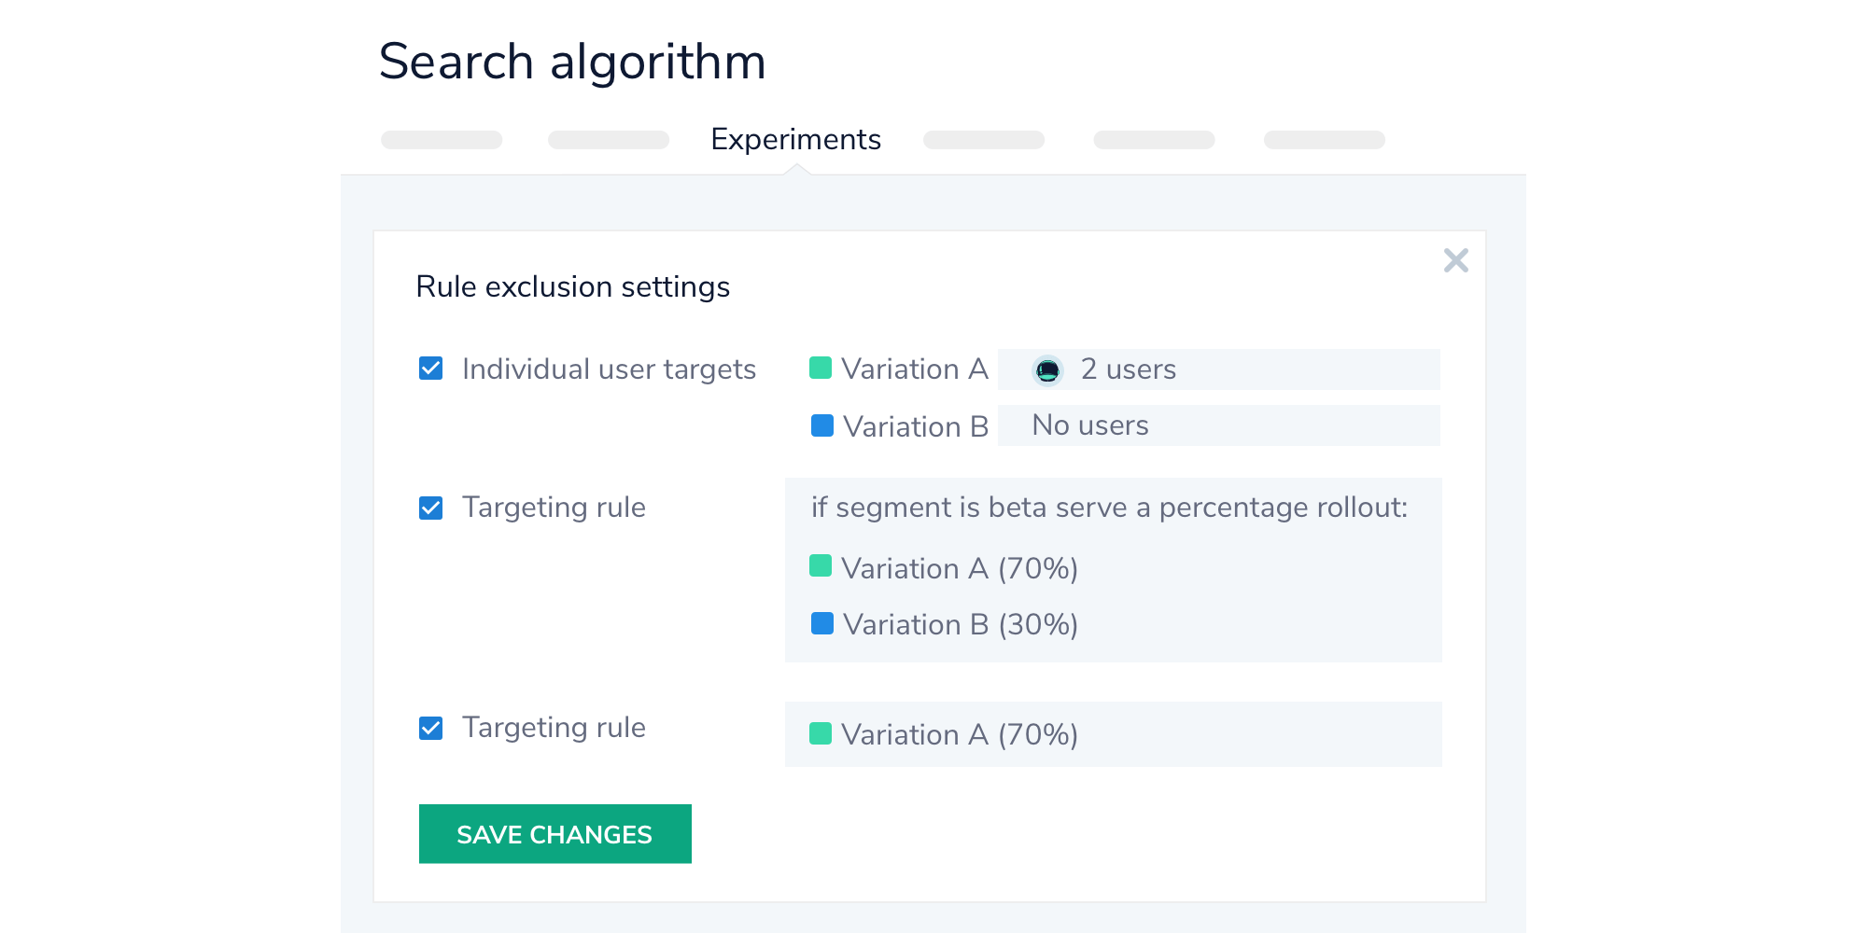
Task: Toggle the first Targeting rule checkbox for beta segment
Action: click(430, 508)
